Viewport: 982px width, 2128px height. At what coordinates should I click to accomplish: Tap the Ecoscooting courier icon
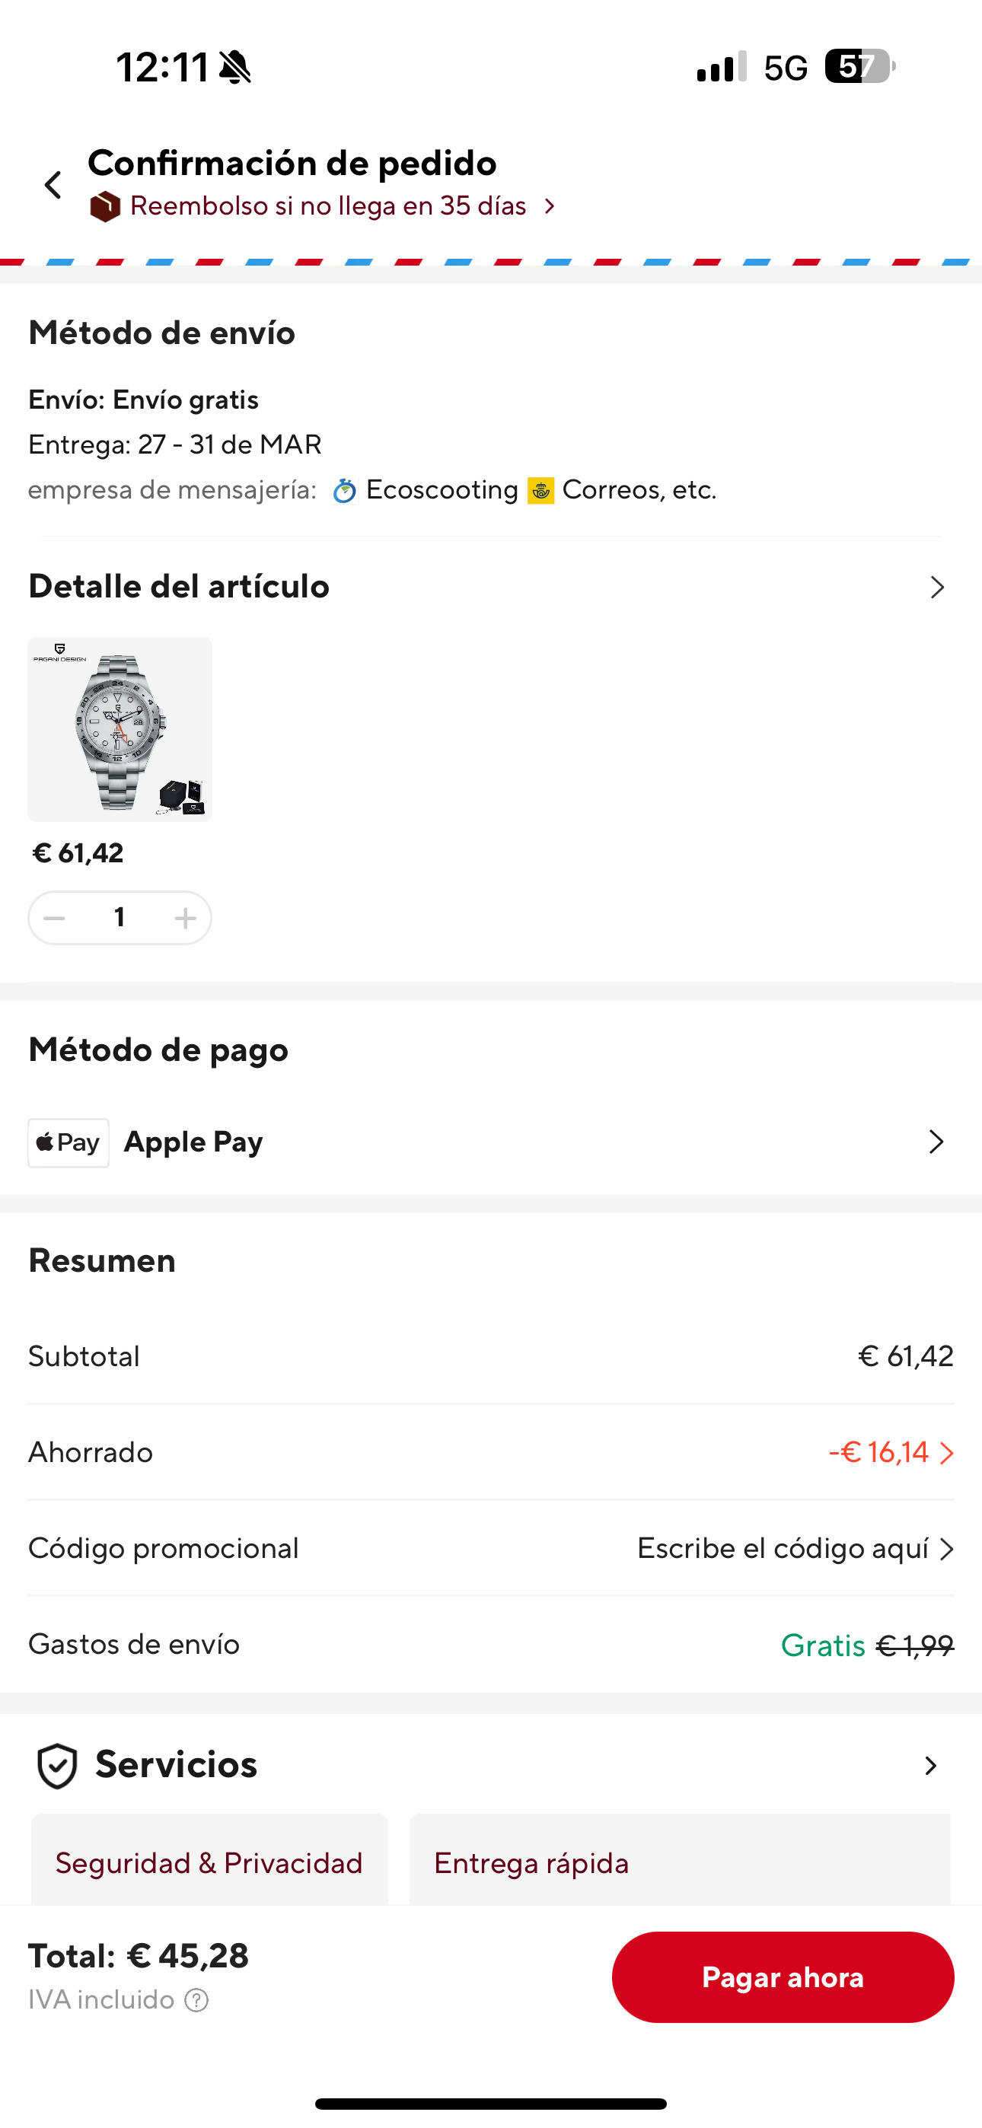tap(344, 491)
